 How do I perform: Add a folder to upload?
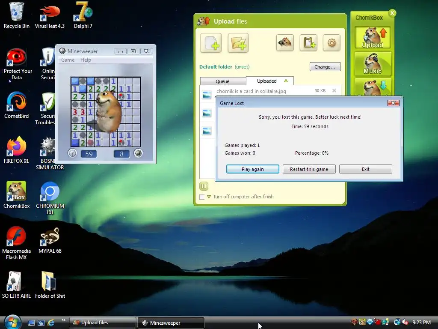pyautogui.click(x=238, y=43)
